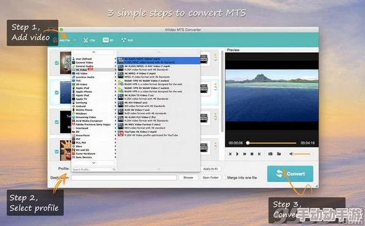Click the YouTube 4K Video format icon
The height and width of the screenshot is (226, 365).
(x=120, y=133)
